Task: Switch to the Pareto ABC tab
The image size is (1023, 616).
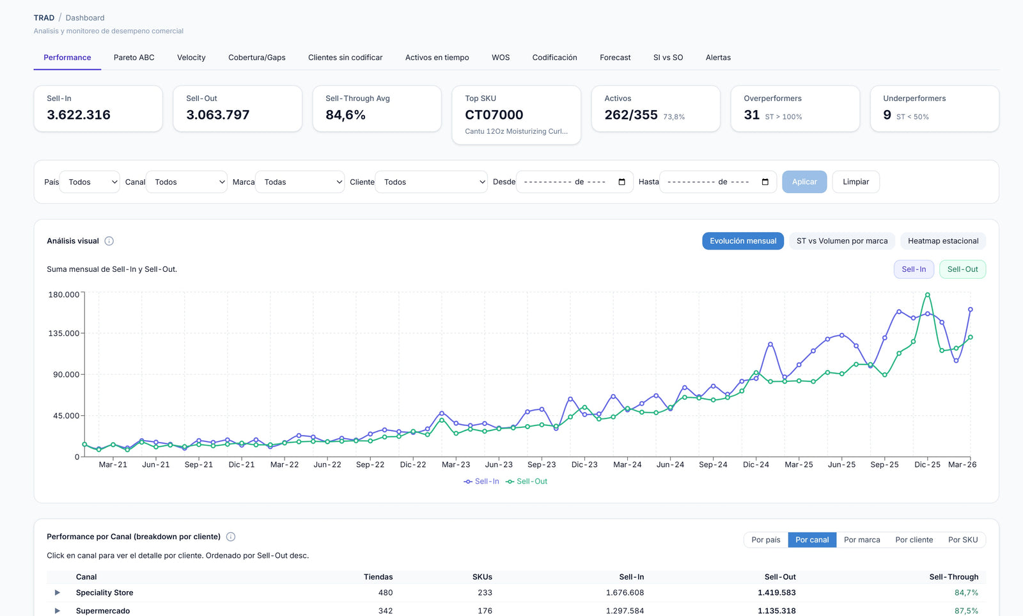Action: (134, 58)
